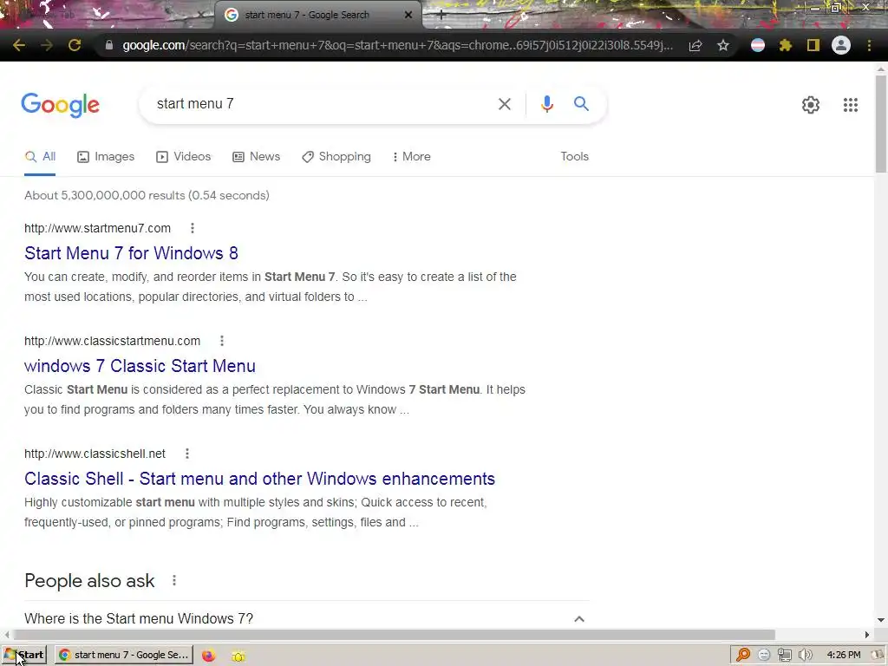Open the striped flag extension icon
The height and width of the screenshot is (666, 888).
point(758,45)
